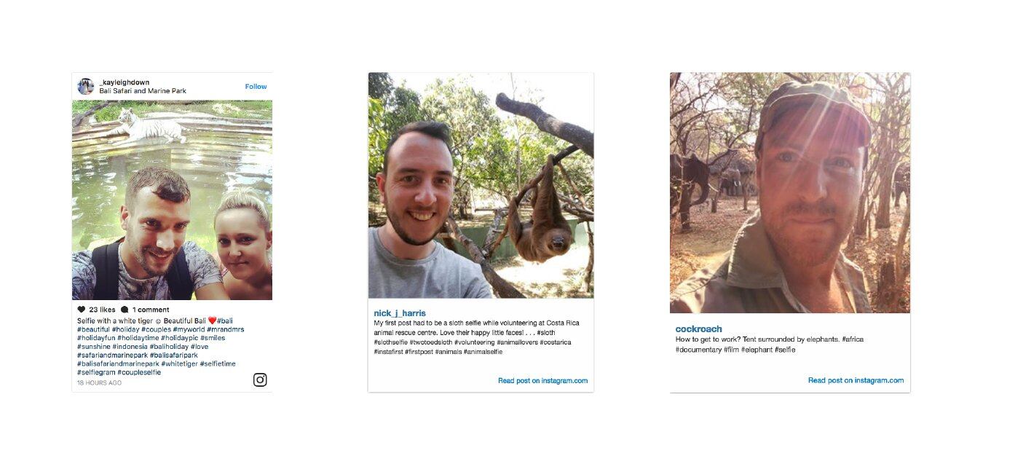This screenshot has height=456, width=1015.
Task: Click the #whitetiger hashtag
Action: tap(180, 363)
